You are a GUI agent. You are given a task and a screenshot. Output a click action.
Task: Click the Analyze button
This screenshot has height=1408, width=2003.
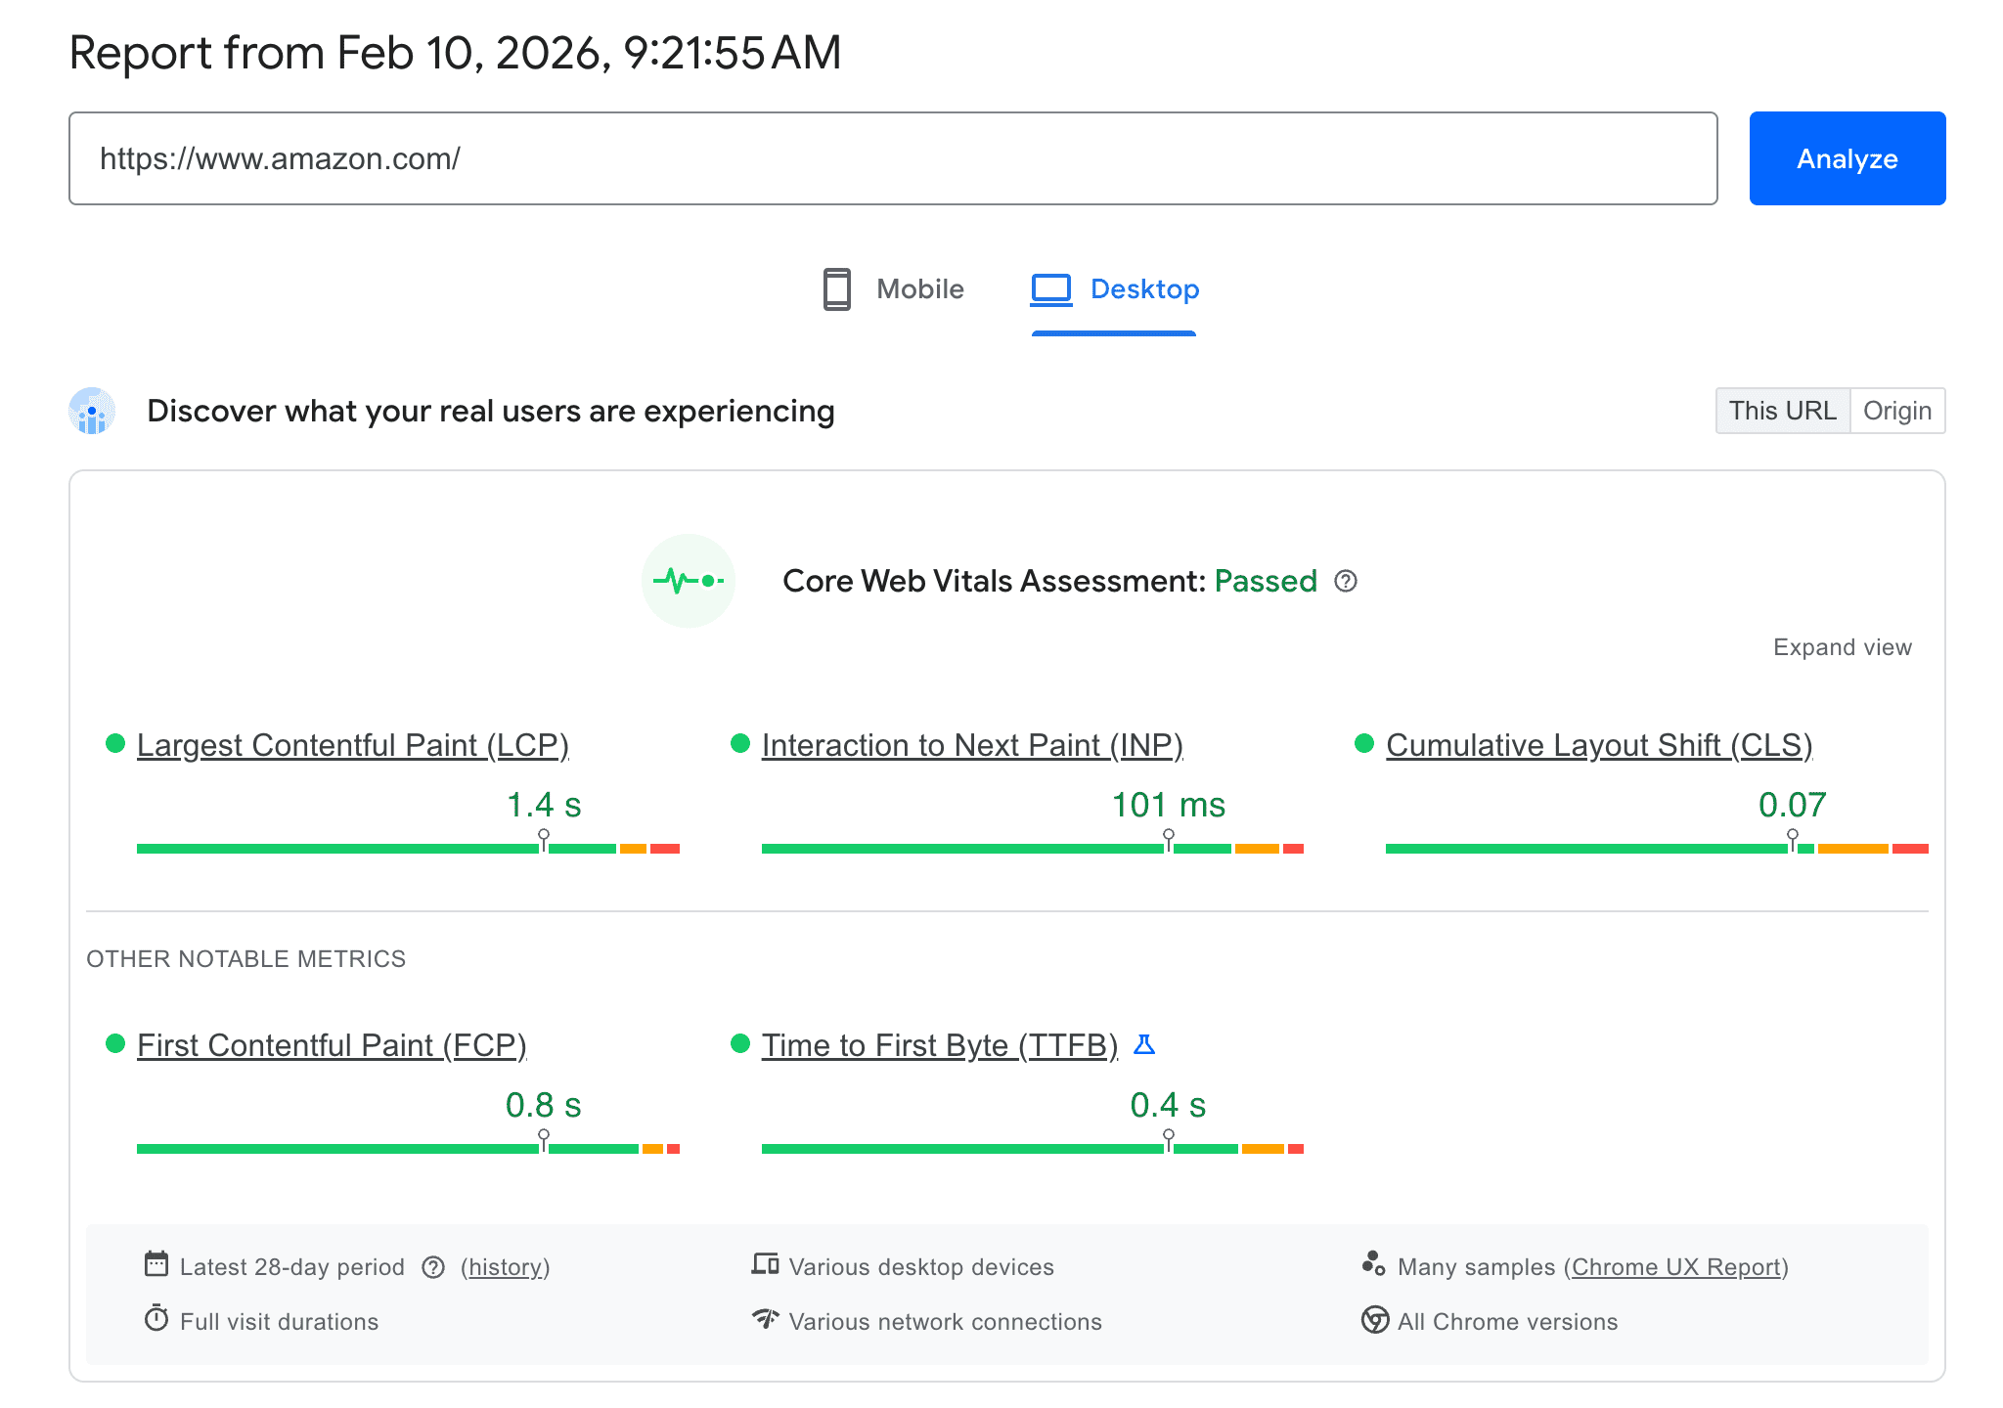(1846, 157)
